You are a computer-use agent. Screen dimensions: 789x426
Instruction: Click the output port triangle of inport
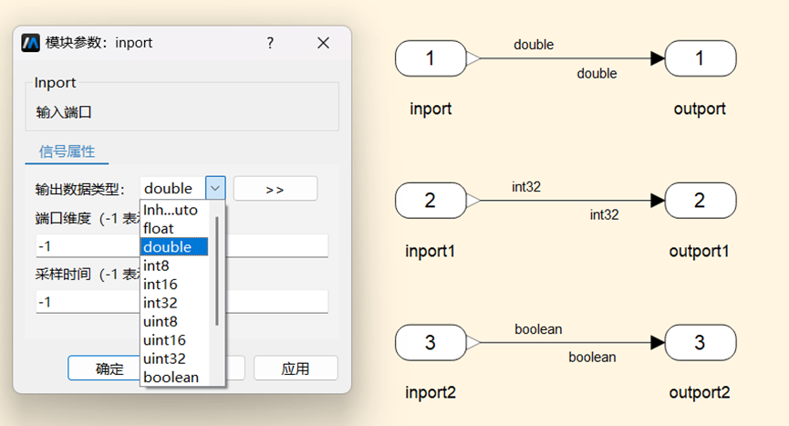(473, 58)
